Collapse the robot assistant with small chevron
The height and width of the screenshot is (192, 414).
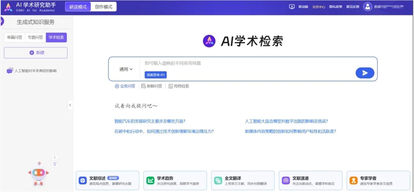point(55,157)
